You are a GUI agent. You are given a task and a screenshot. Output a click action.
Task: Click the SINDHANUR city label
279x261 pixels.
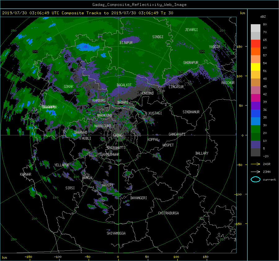(x=191, y=112)
